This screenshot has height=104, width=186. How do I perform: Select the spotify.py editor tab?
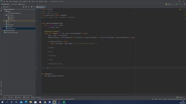(x=41, y=7)
